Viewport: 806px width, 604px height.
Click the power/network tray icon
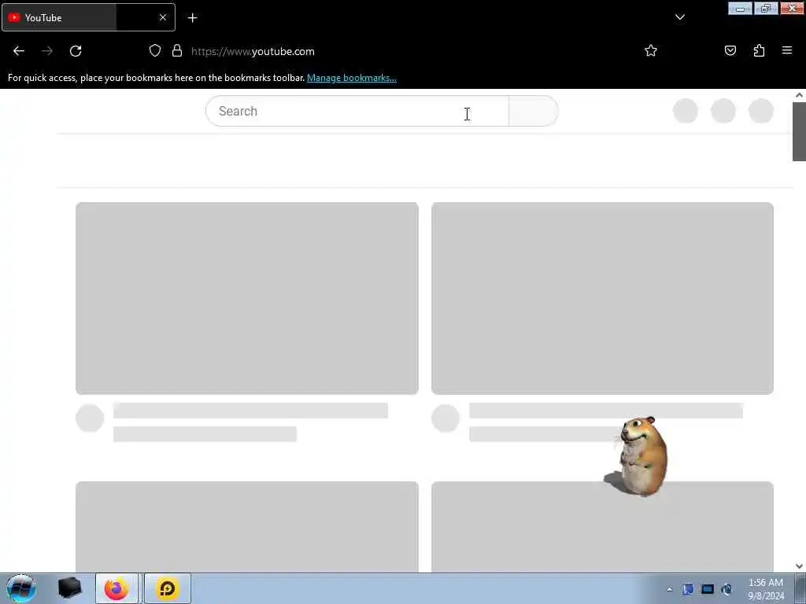[727, 589]
